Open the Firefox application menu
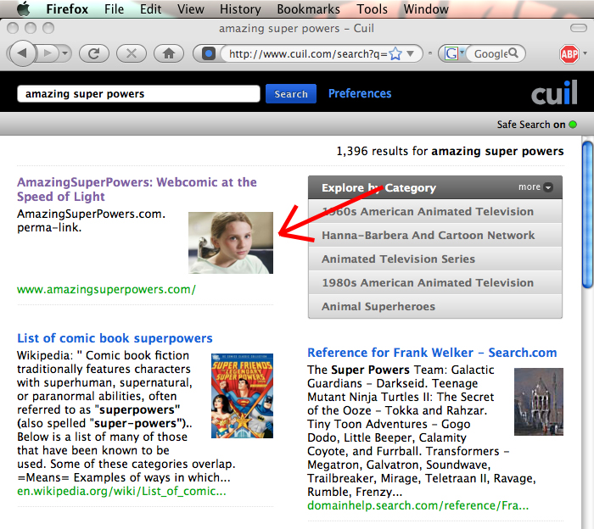Screen dimensions: 594x529 point(67,8)
